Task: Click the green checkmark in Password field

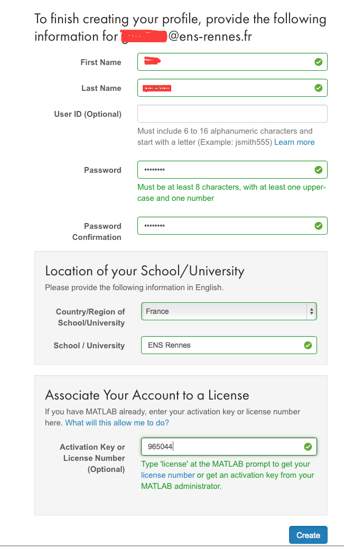Action: [318, 170]
